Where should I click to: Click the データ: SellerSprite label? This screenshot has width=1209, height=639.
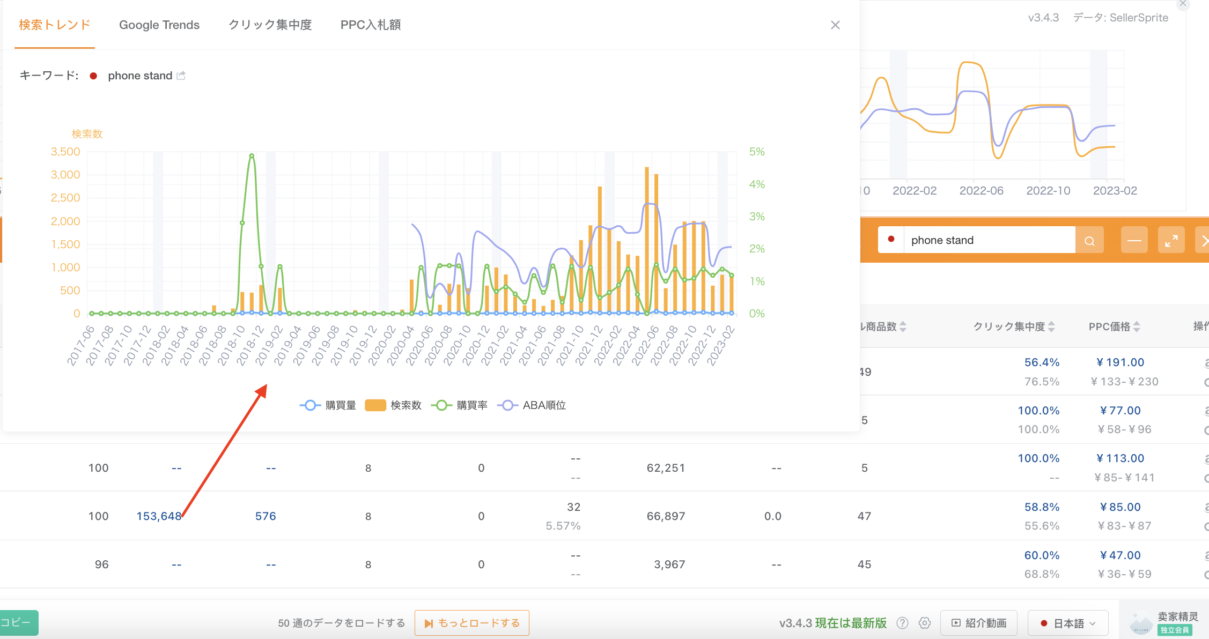pyautogui.click(x=1120, y=18)
